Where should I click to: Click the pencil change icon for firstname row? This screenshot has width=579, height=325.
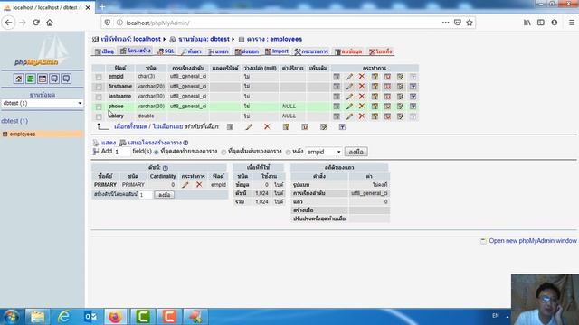349,87
